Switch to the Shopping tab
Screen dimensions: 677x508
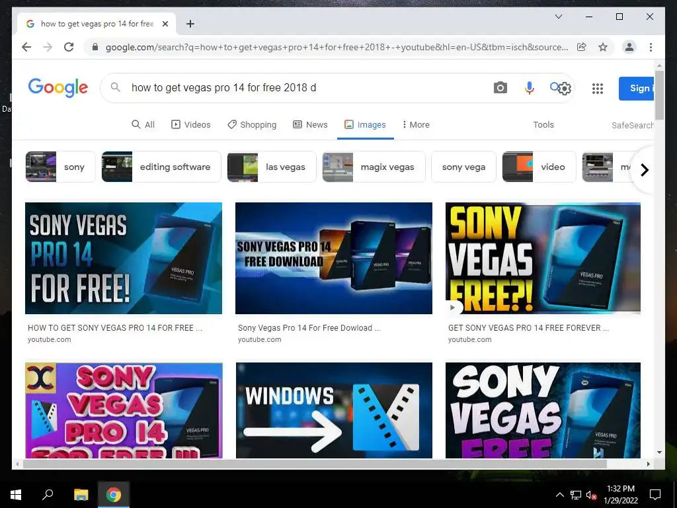coord(252,124)
